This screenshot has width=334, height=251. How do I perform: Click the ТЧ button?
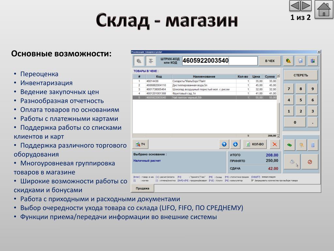click(140, 144)
